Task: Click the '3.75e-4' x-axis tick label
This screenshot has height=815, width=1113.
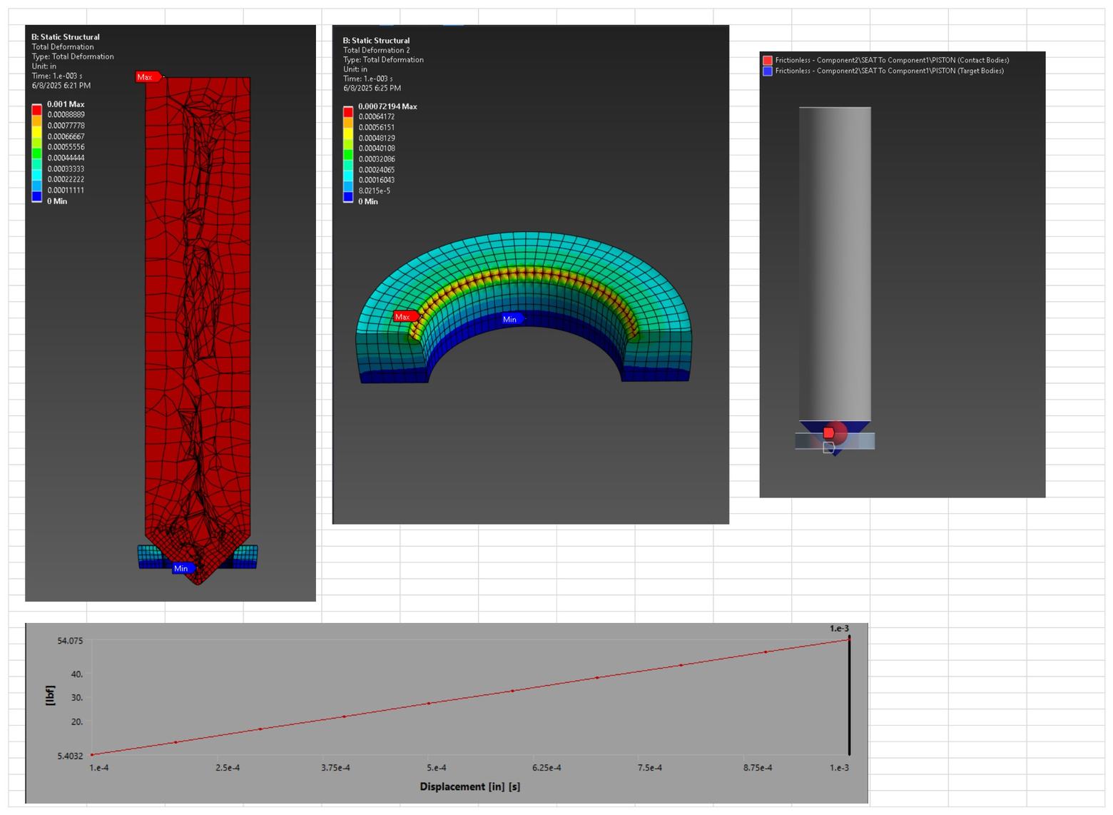Action: 335,769
